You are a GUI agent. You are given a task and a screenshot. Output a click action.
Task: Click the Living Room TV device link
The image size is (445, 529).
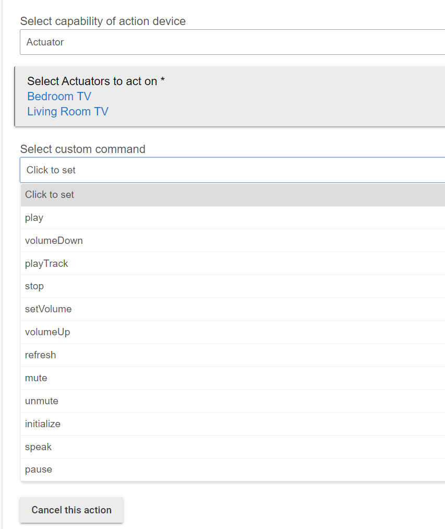point(68,112)
